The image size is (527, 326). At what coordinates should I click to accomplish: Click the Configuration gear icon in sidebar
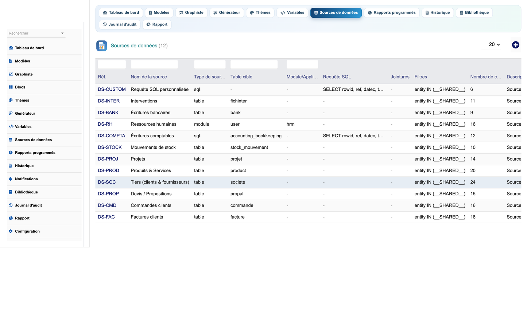[x=11, y=231]
